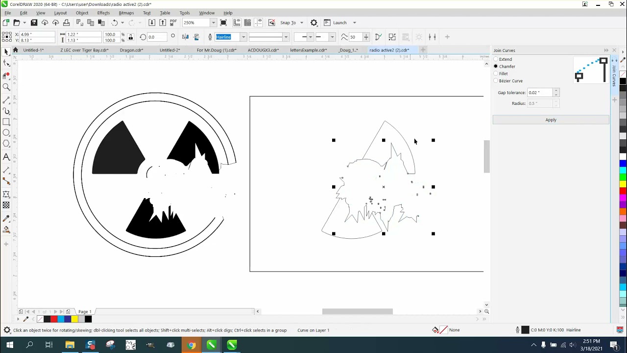The image size is (627, 353).
Task: Open the Bitmaps menu
Action: (x=126, y=13)
